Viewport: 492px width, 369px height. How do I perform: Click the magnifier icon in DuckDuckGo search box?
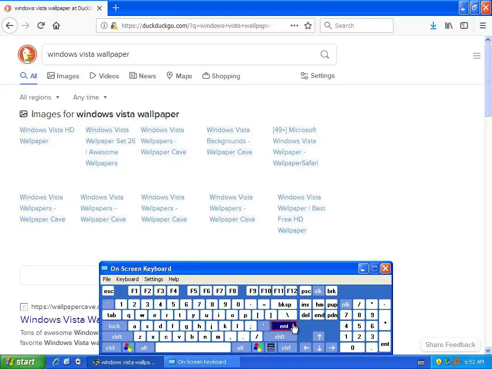coord(325,54)
